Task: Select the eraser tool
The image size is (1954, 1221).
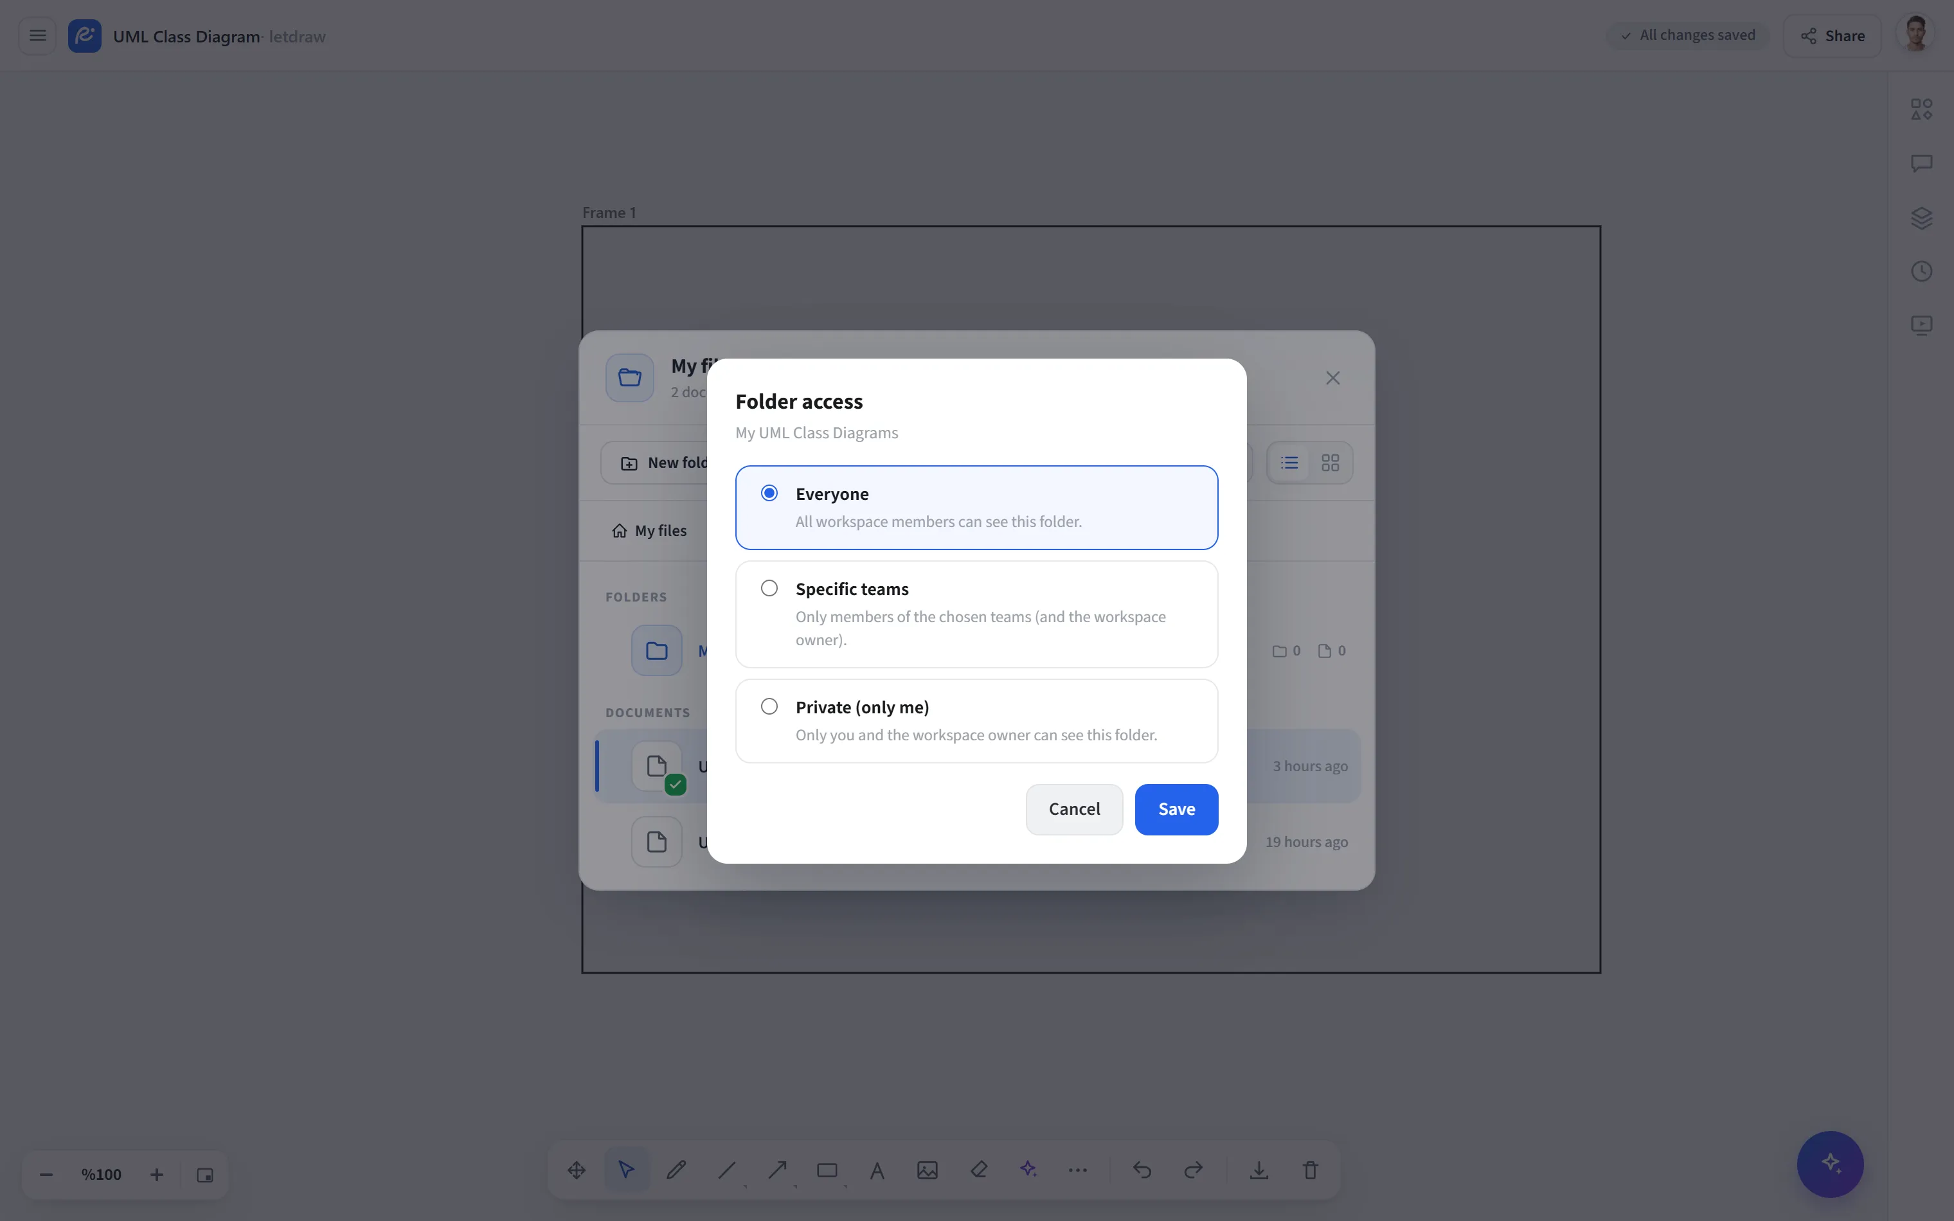Action: (x=979, y=1170)
